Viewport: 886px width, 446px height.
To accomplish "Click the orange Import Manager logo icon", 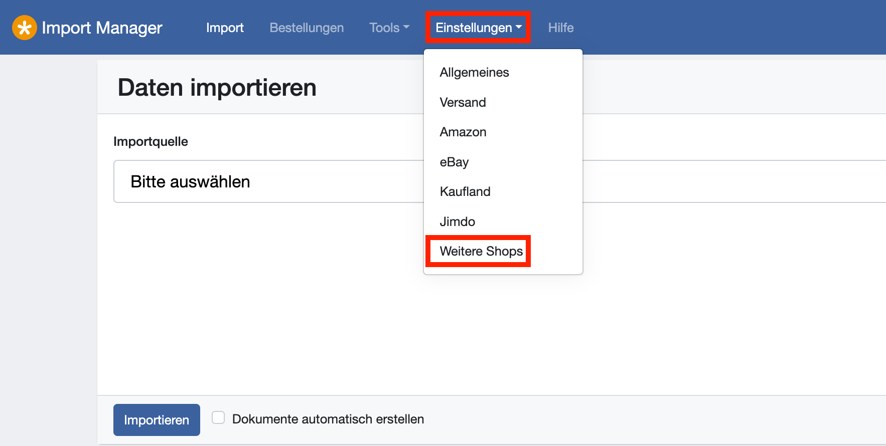I will (x=24, y=28).
